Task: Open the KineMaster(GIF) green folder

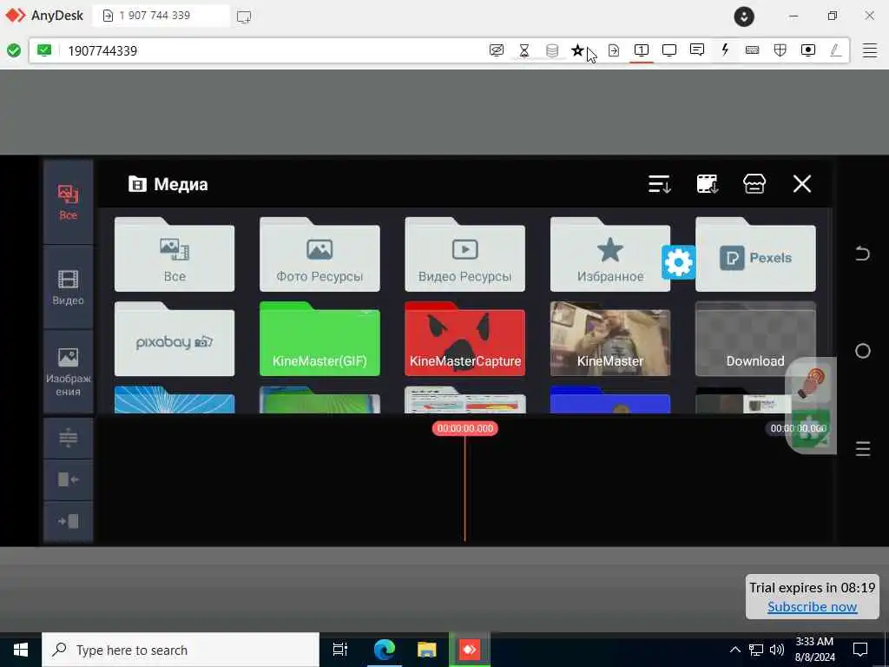Action: click(319, 340)
